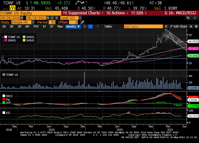Select the 1D time range
This screenshot has width=199, height=143.
4,26
